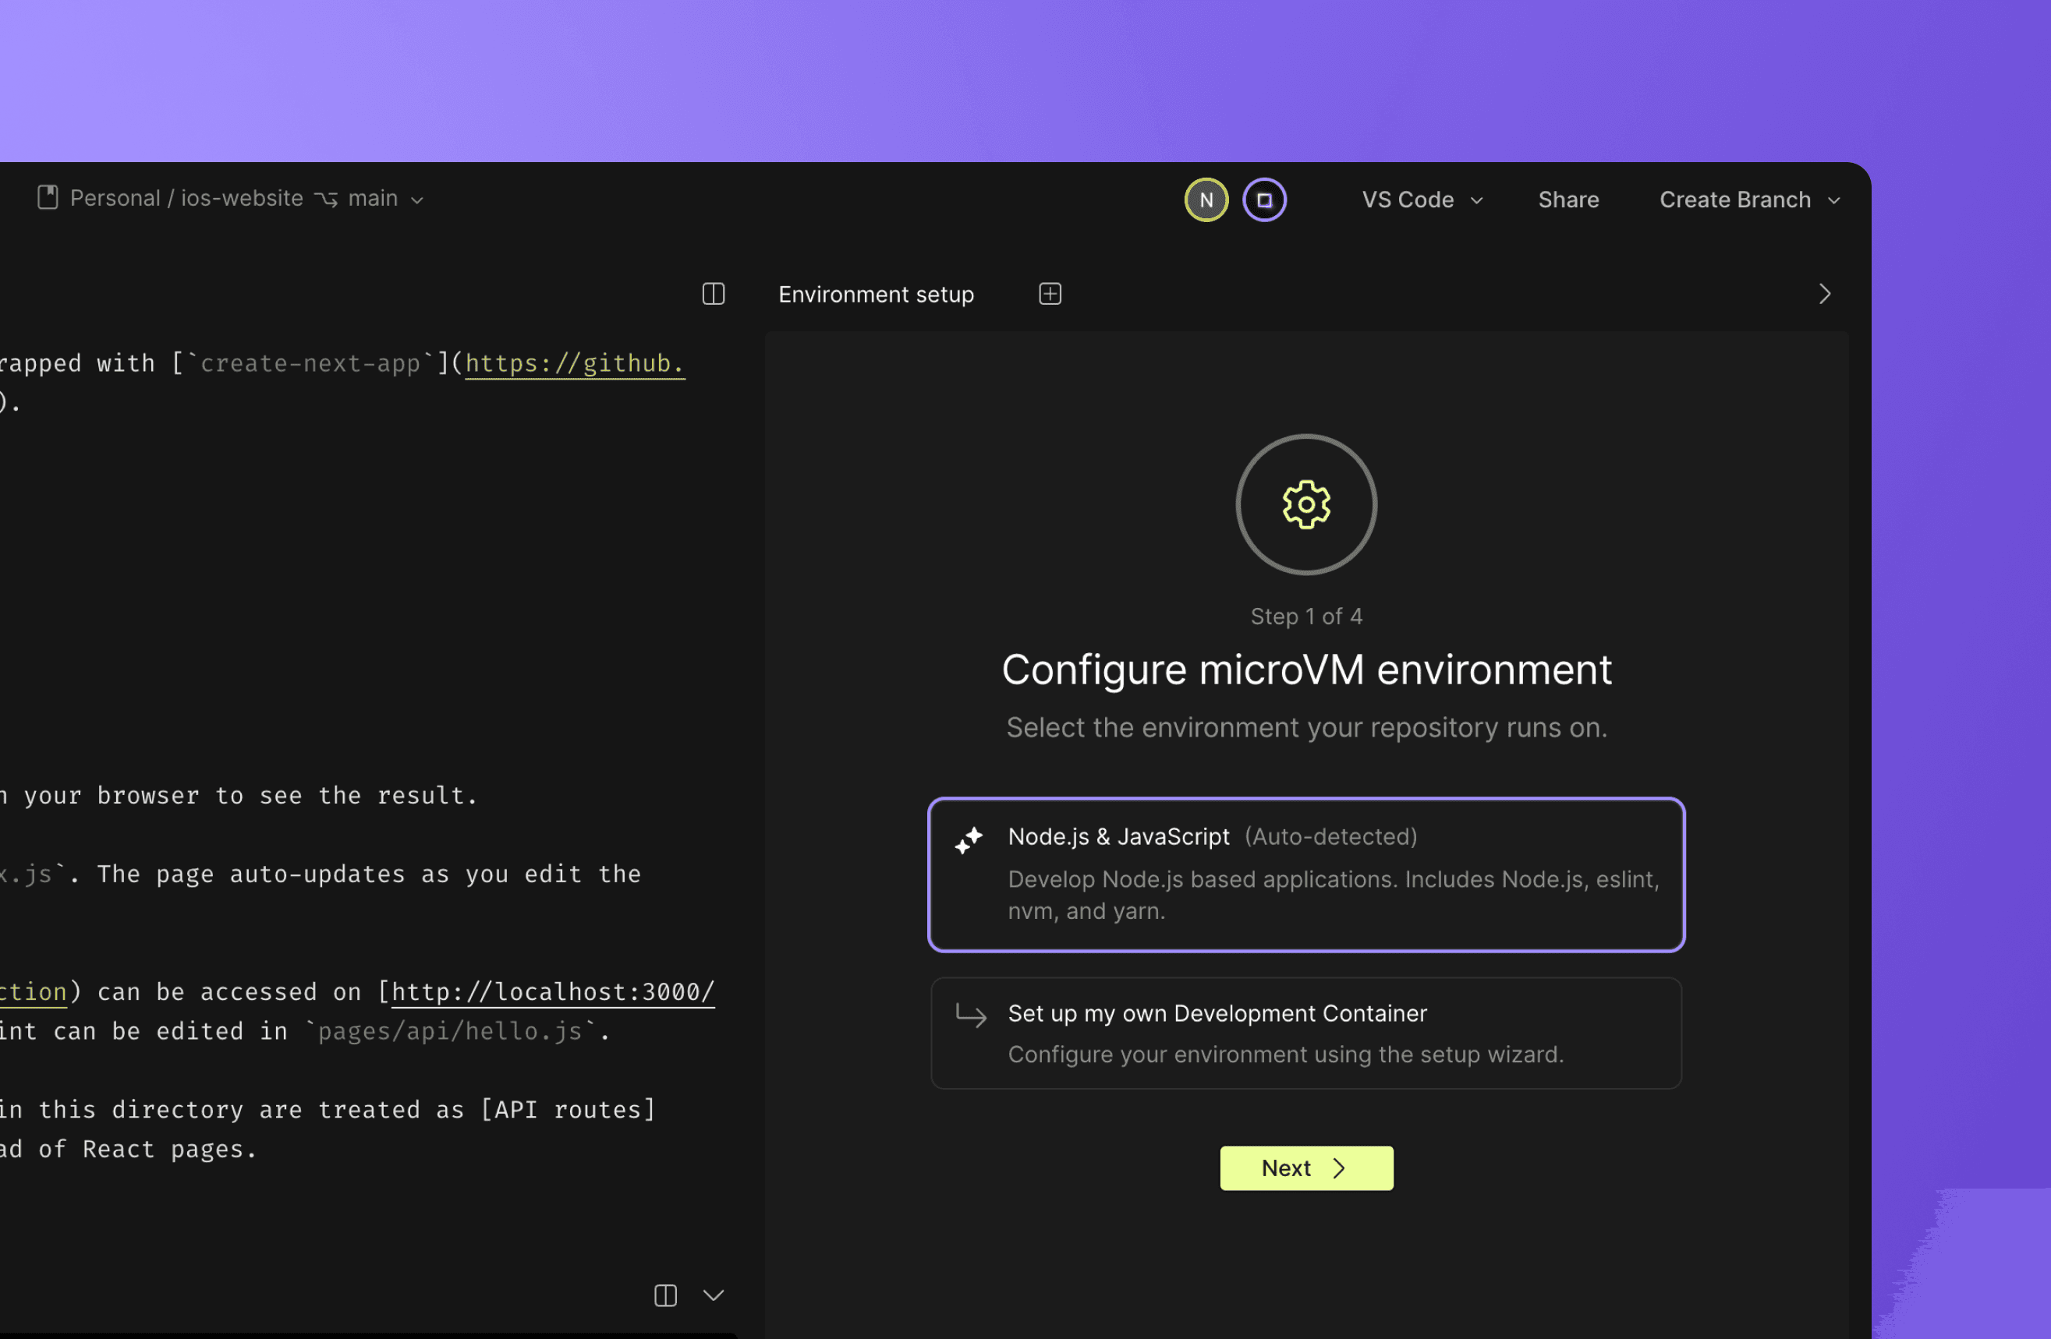Screen dimensions: 2051x1339
Task: Click the gear icon above Step 1 of 4
Action: point(1305,504)
